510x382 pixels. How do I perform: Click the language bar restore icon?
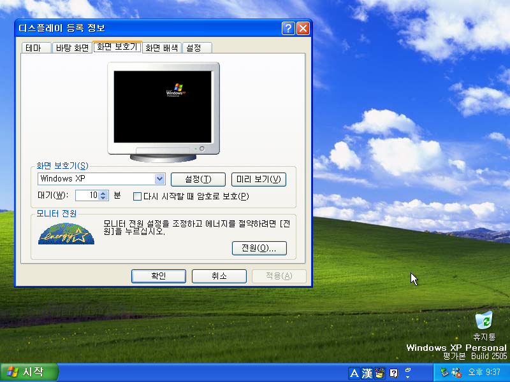point(408,371)
